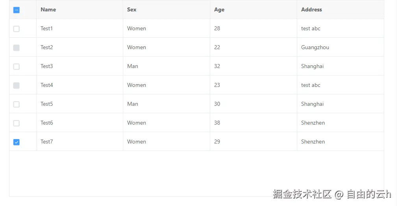
Task: Check the checkbox for row Test1
Action: pyautogui.click(x=17, y=29)
